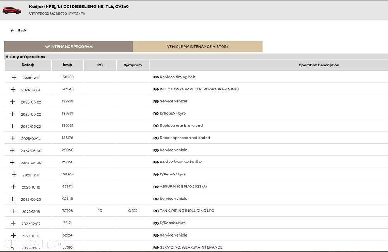
Task: Click the Operation Description column header
Action: [319, 65]
